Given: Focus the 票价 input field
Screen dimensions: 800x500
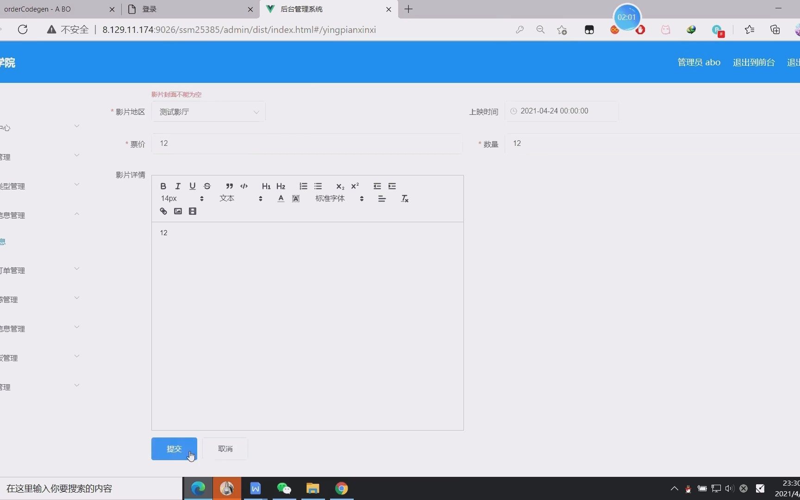Looking at the screenshot, I should click(x=307, y=144).
